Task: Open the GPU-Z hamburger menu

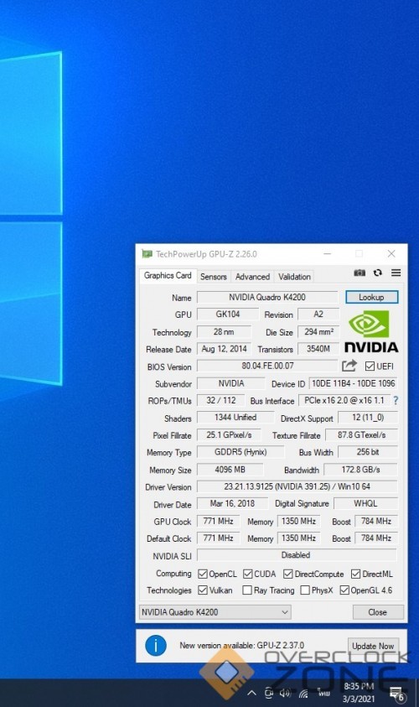Action: [x=396, y=273]
